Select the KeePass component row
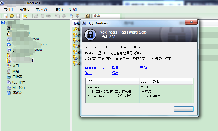Screen dimensions: 218x131 [x=140, y=87]
